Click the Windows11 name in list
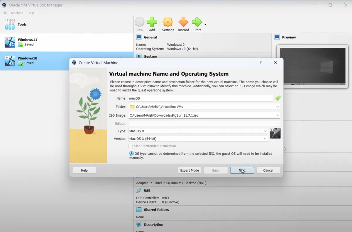The height and width of the screenshot is (232, 352). [x=27, y=40]
